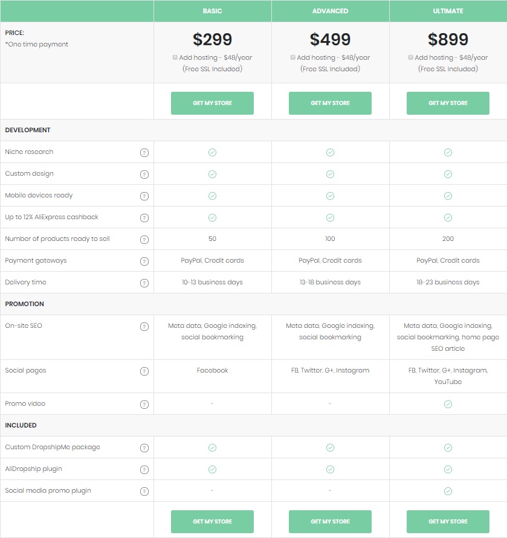
Task: Open the Mobile devices ready question icon
Action: (x=144, y=196)
